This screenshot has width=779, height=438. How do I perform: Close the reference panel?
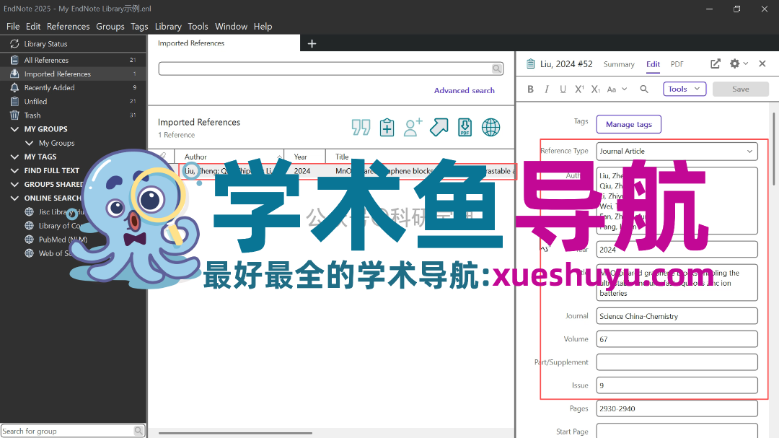pyautogui.click(x=762, y=63)
